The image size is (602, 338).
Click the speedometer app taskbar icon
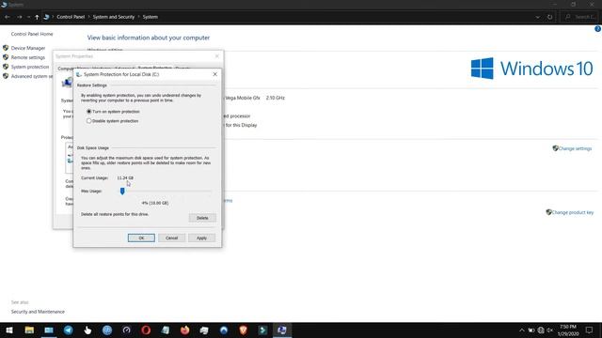pyautogui.click(x=126, y=330)
